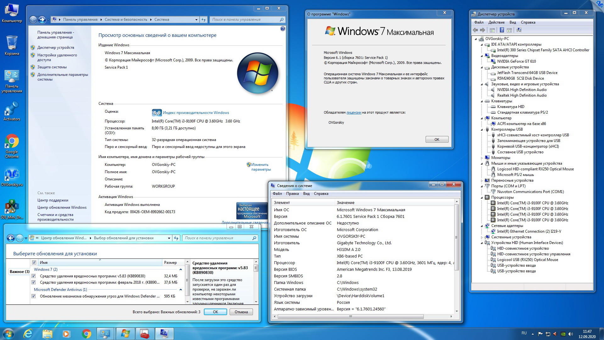Open the Компьютер desktop icon
The image size is (604, 340).
click(x=12, y=13)
